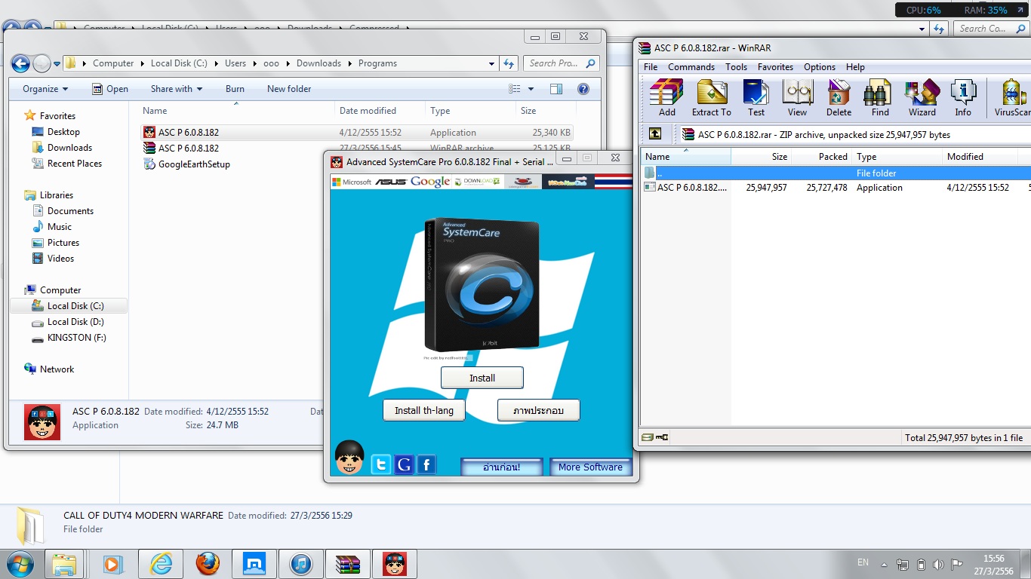Click the Twitter icon in the installer
Viewport: 1031px width, 579px height.
click(382, 464)
